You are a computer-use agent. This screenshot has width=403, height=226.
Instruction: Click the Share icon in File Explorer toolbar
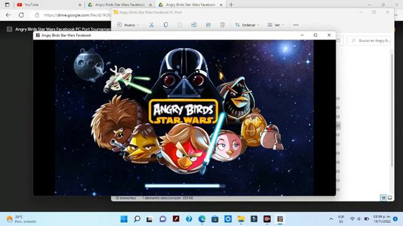click(208, 25)
